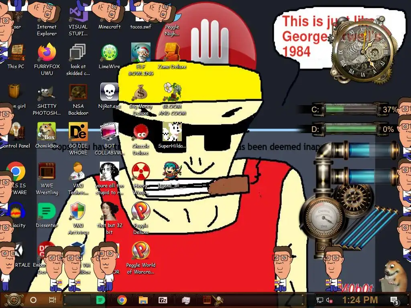
Task: Open the NSA Backdoor icon
Action: tap(78, 99)
